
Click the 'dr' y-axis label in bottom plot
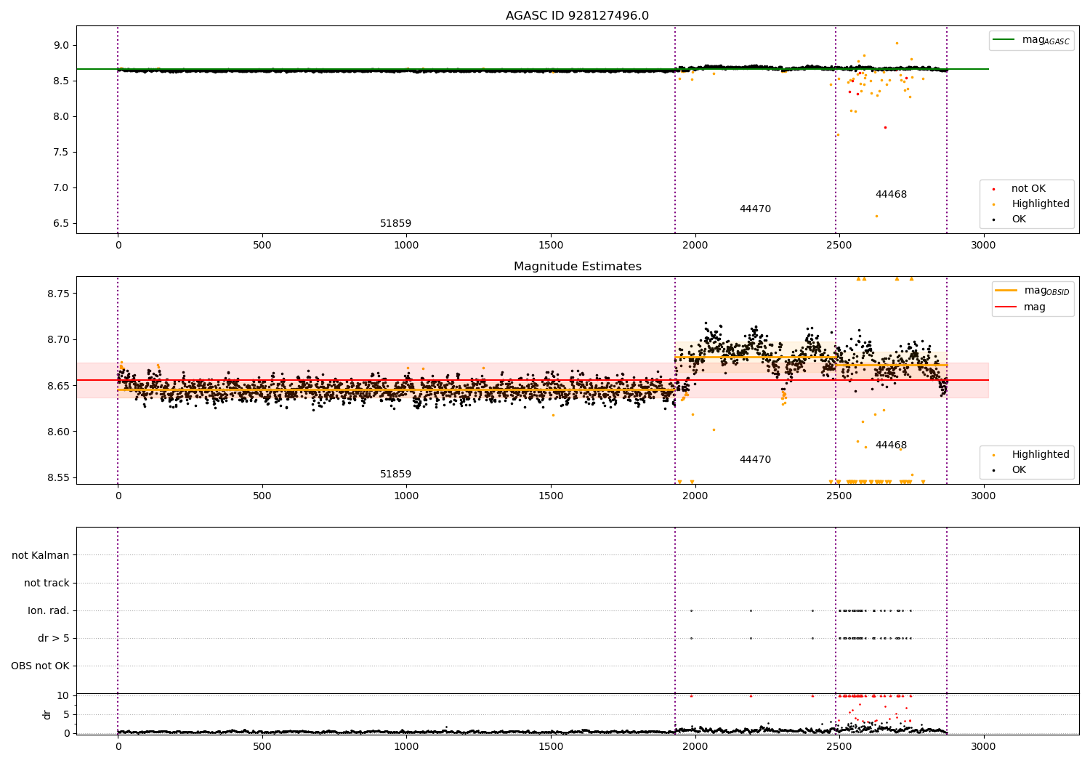[x=47, y=714]
